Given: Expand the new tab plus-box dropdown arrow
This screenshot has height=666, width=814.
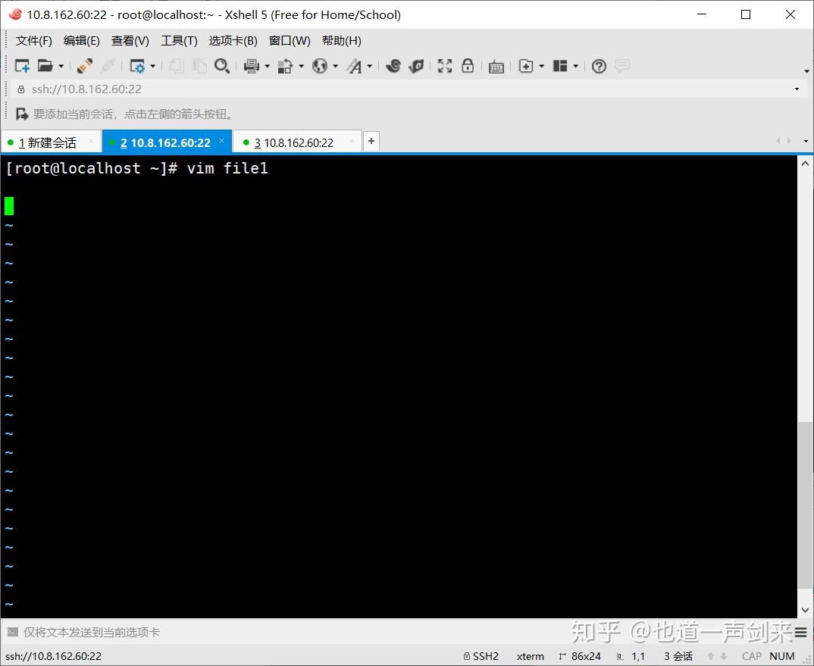Looking at the screenshot, I should coord(541,66).
